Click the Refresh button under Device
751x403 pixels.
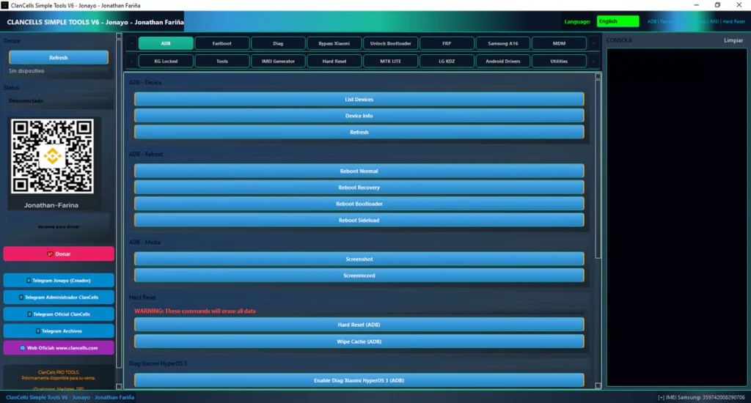59,57
